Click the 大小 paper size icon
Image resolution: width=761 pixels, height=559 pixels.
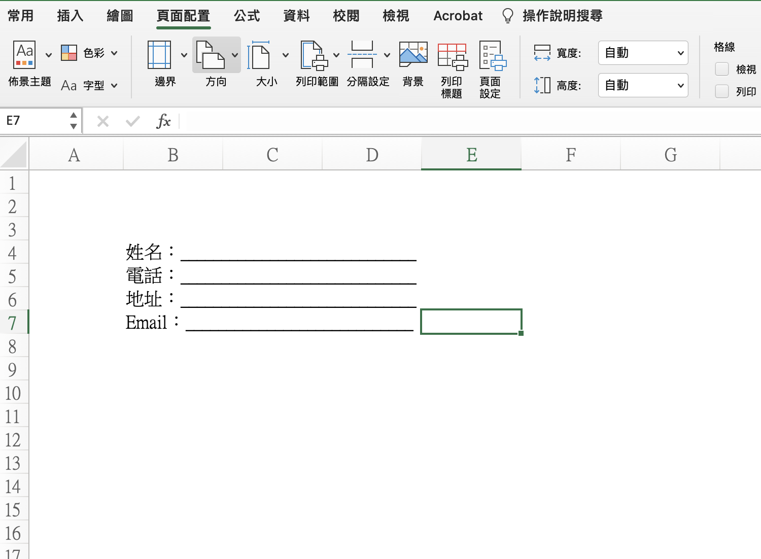tap(260, 55)
